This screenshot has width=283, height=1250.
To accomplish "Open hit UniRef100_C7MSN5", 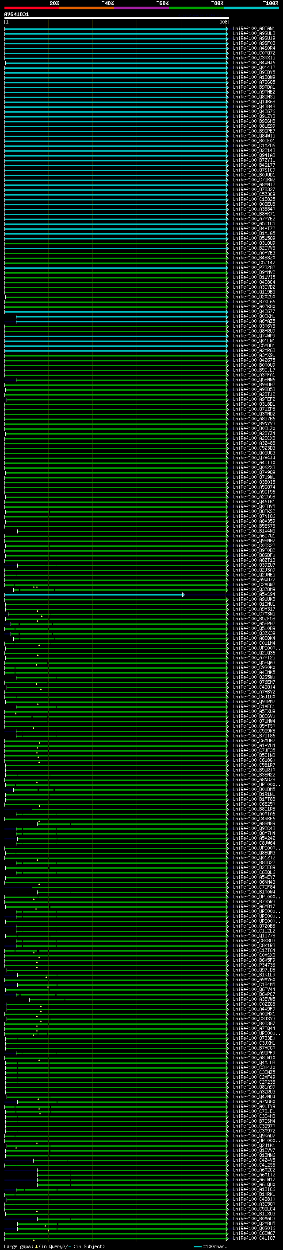I will (253, 614).
